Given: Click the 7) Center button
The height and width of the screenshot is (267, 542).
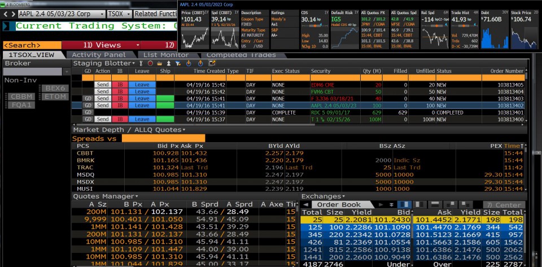Looking at the screenshot, I should pyautogui.click(x=505, y=204).
